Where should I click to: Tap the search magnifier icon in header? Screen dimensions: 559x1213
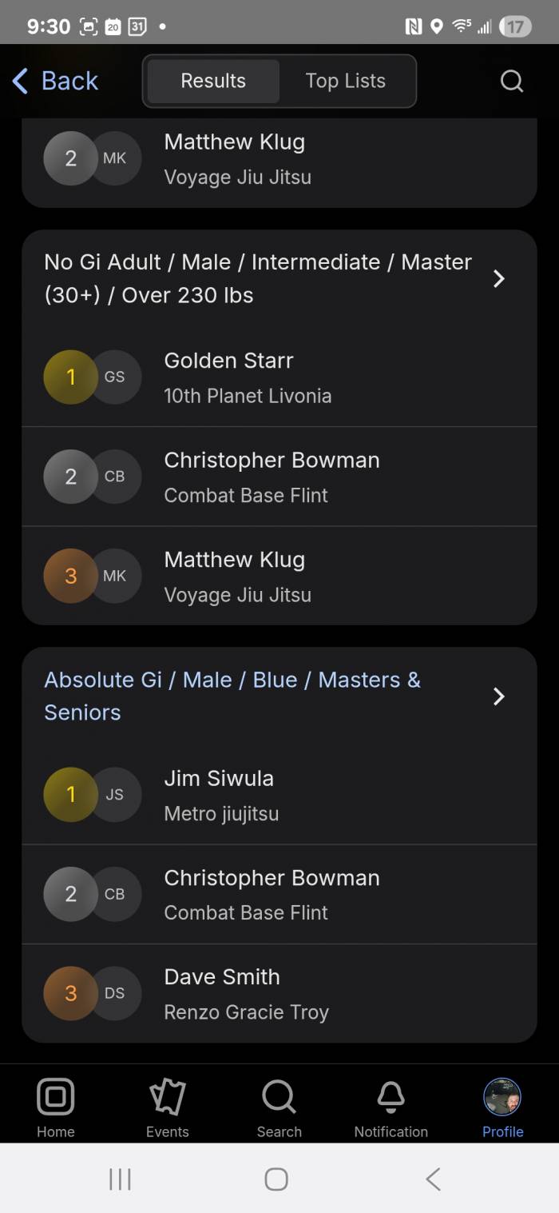coord(511,81)
